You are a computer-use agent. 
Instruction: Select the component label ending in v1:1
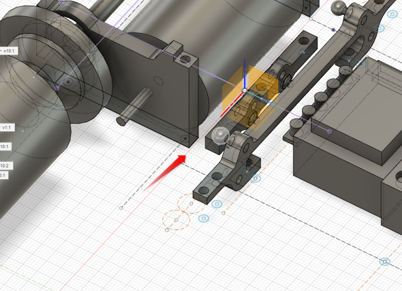coord(7,127)
